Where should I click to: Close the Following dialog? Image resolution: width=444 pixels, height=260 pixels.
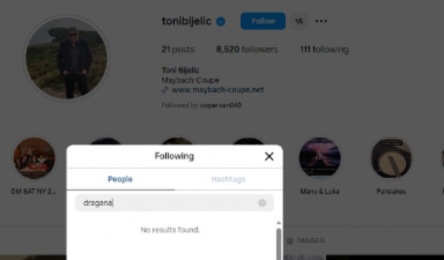point(269,156)
